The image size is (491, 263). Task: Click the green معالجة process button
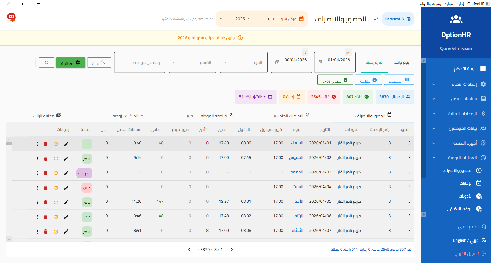tap(71, 62)
